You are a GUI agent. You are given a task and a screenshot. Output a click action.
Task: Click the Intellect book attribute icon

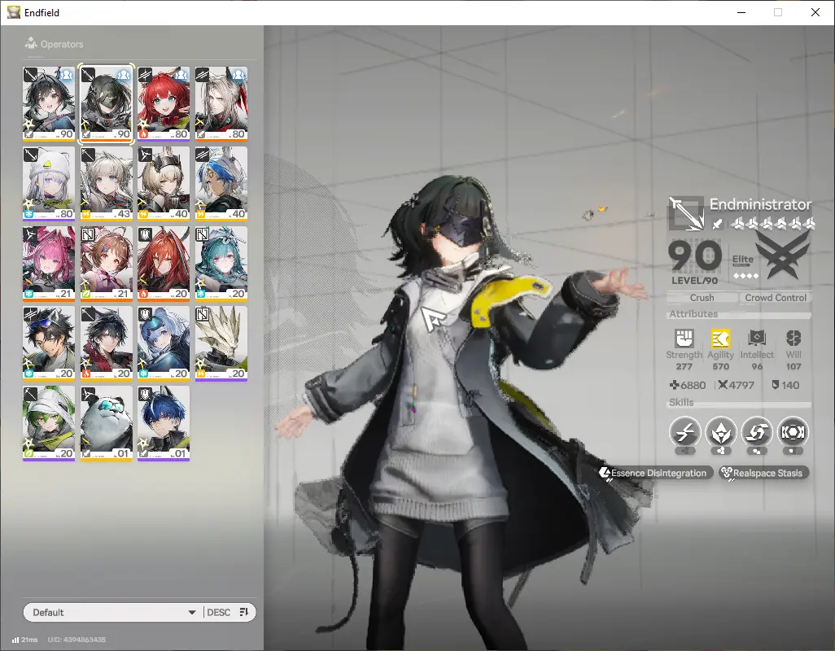tap(757, 339)
